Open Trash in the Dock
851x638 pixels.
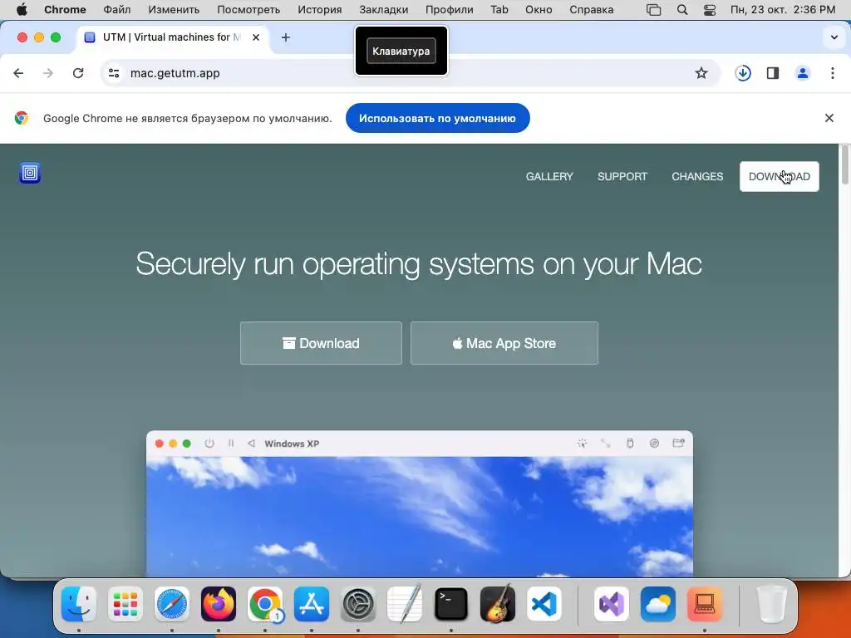(x=771, y=604)
